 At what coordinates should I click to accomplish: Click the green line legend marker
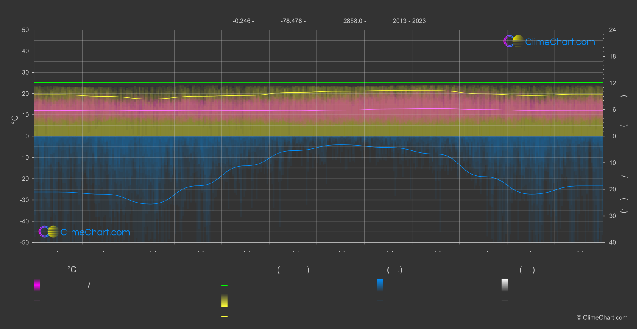pos(224,286)
